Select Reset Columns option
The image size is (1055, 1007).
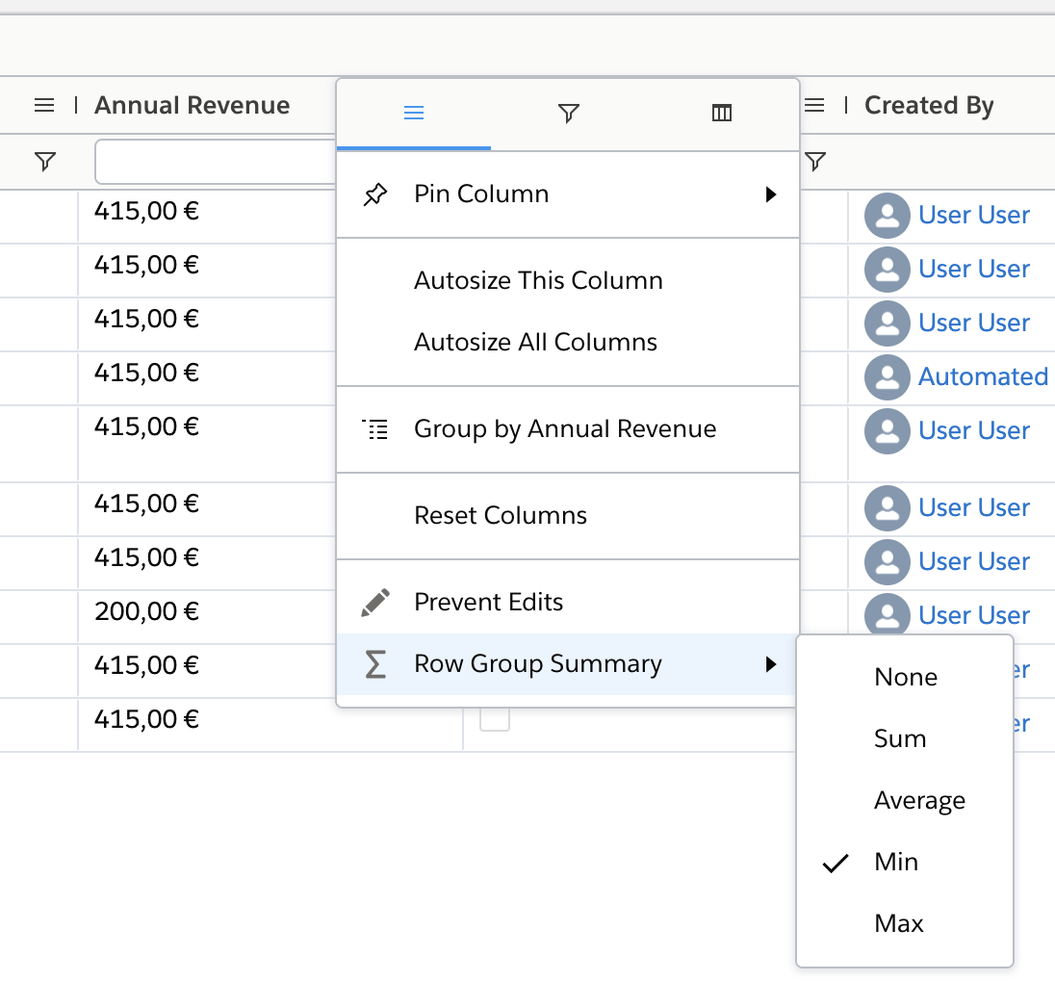coord(500,515)
